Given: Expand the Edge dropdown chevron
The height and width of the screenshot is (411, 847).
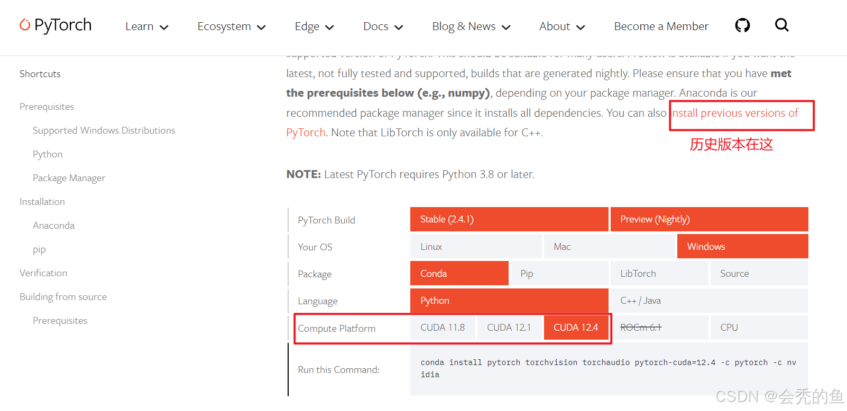Looking at the screenshot, I should [329, 27].
